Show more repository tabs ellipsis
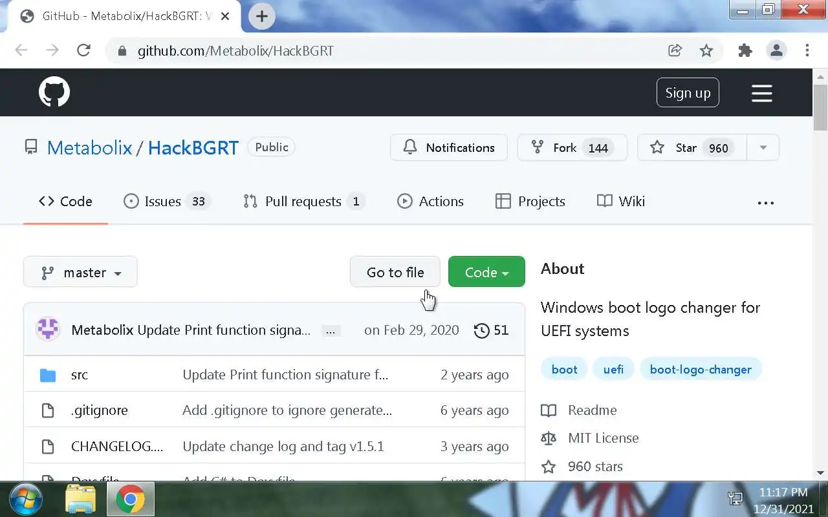Viewport: 828px width, 517px height. (x=766, y=202)
